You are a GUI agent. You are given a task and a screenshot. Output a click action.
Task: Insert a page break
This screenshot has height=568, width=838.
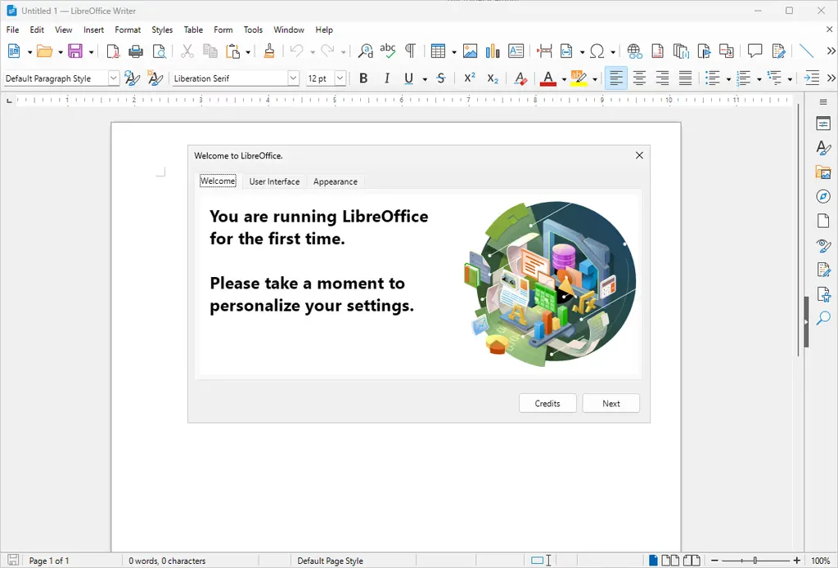pos(544,51)
